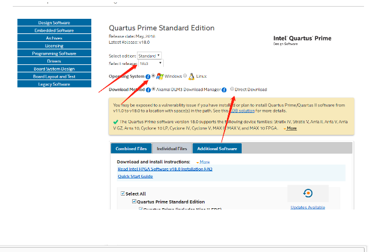Open the Select release 18.0 dropdown

(151, 63)
